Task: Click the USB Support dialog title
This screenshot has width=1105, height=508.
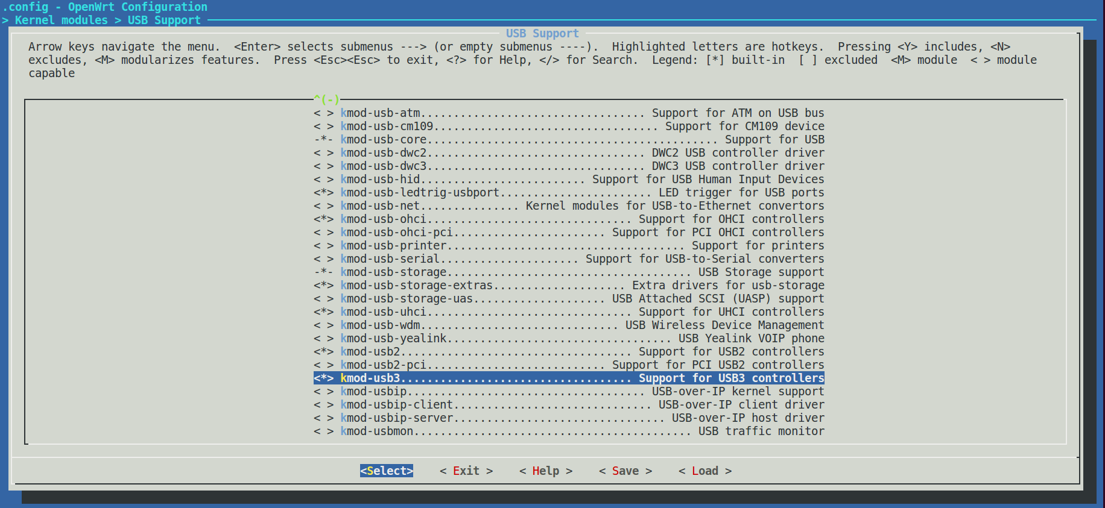Action: pos(542,34)
